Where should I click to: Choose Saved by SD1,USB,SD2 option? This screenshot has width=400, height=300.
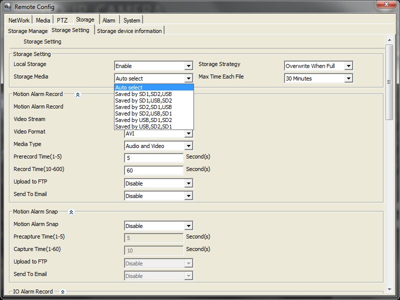(x=154, y=100)
